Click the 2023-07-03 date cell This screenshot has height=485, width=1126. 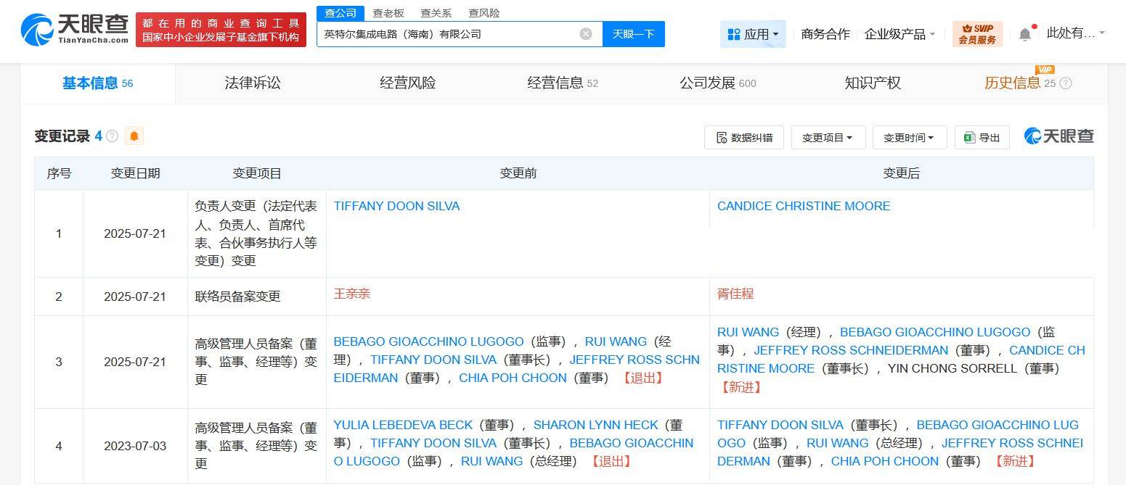click(x=135, y=446)
